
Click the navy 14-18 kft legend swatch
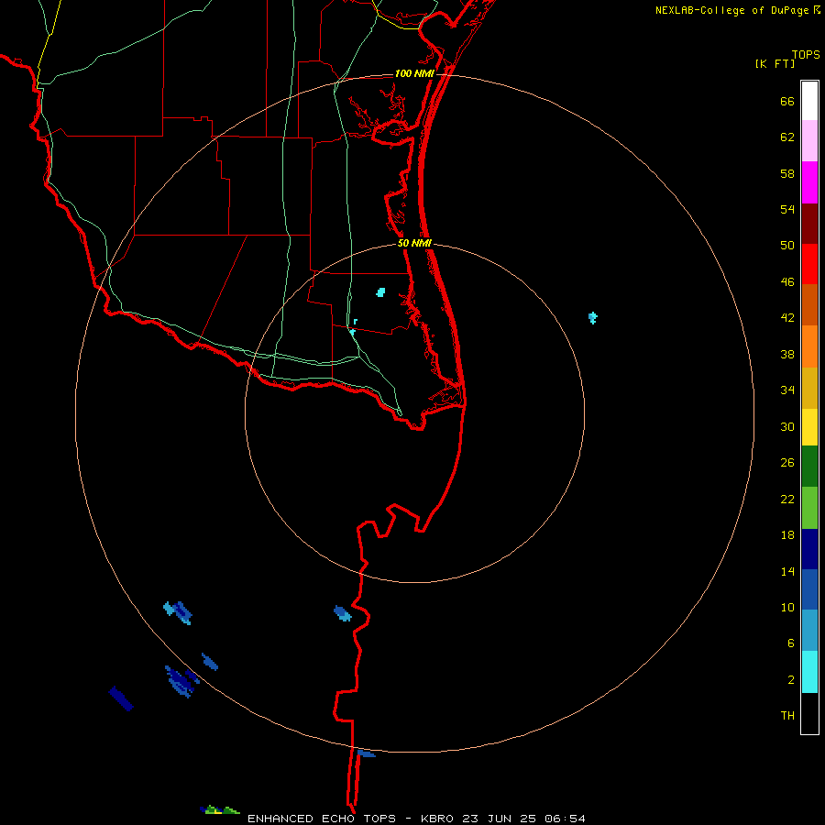coord(809,549)
